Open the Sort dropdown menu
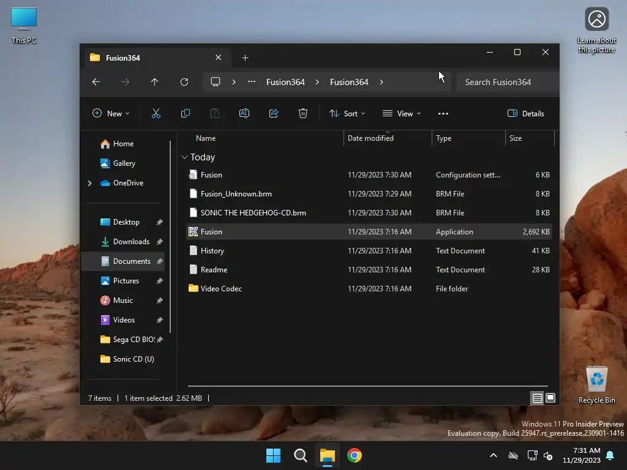The width and height of the screenshot is (627, 470). click(x=347, y=113)
